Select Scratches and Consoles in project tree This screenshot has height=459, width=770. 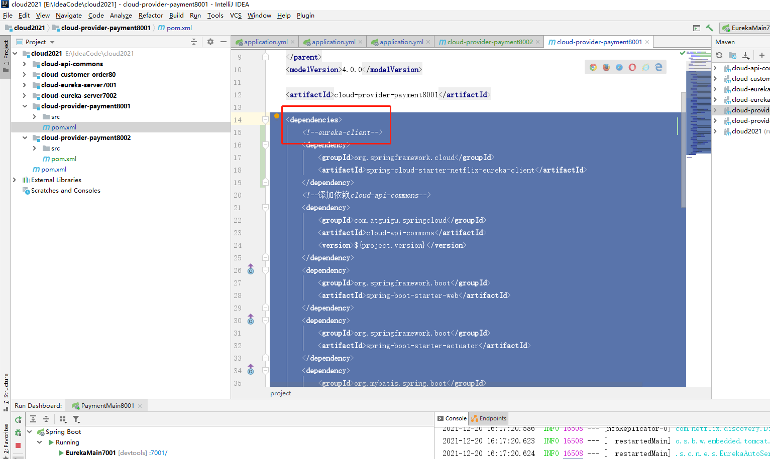[66, 191]
